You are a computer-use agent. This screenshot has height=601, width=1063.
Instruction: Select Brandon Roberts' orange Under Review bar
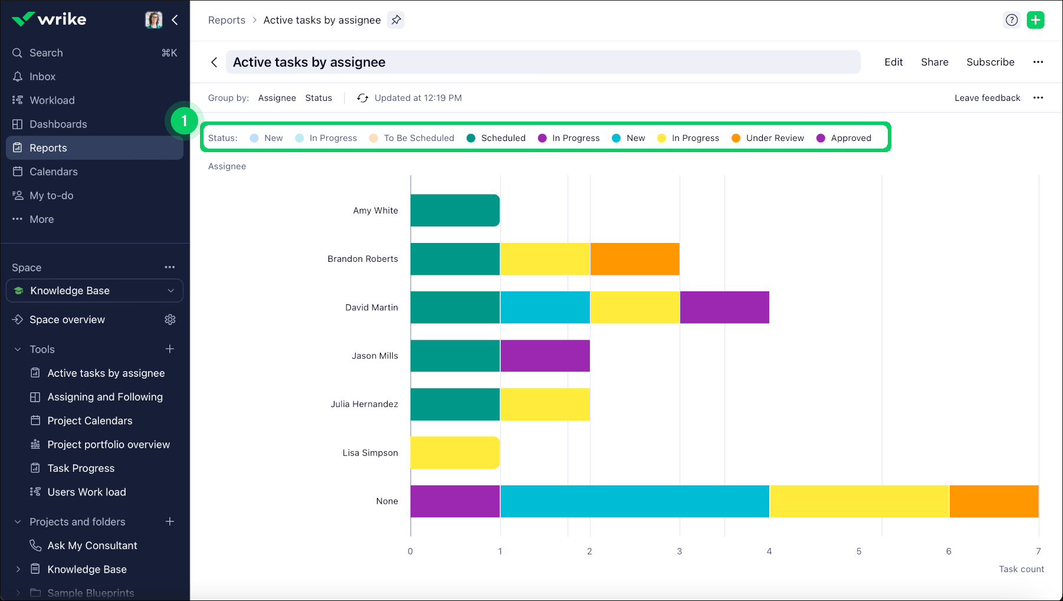[635, 258]
